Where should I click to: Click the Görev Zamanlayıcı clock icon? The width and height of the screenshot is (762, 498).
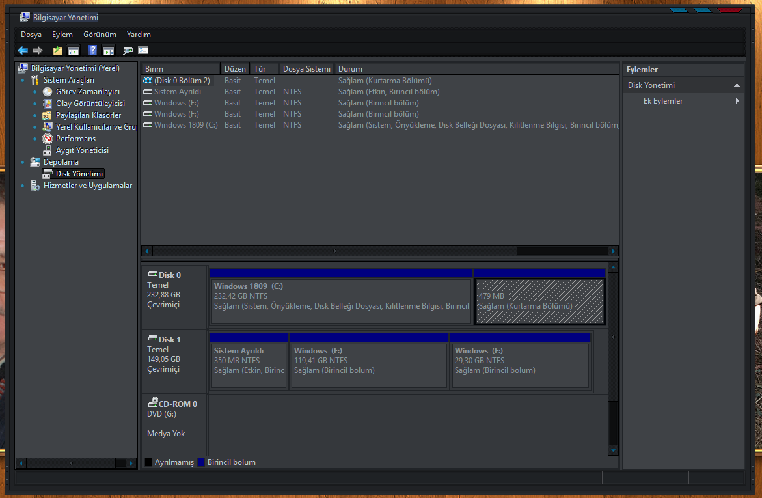click(47, 91)
